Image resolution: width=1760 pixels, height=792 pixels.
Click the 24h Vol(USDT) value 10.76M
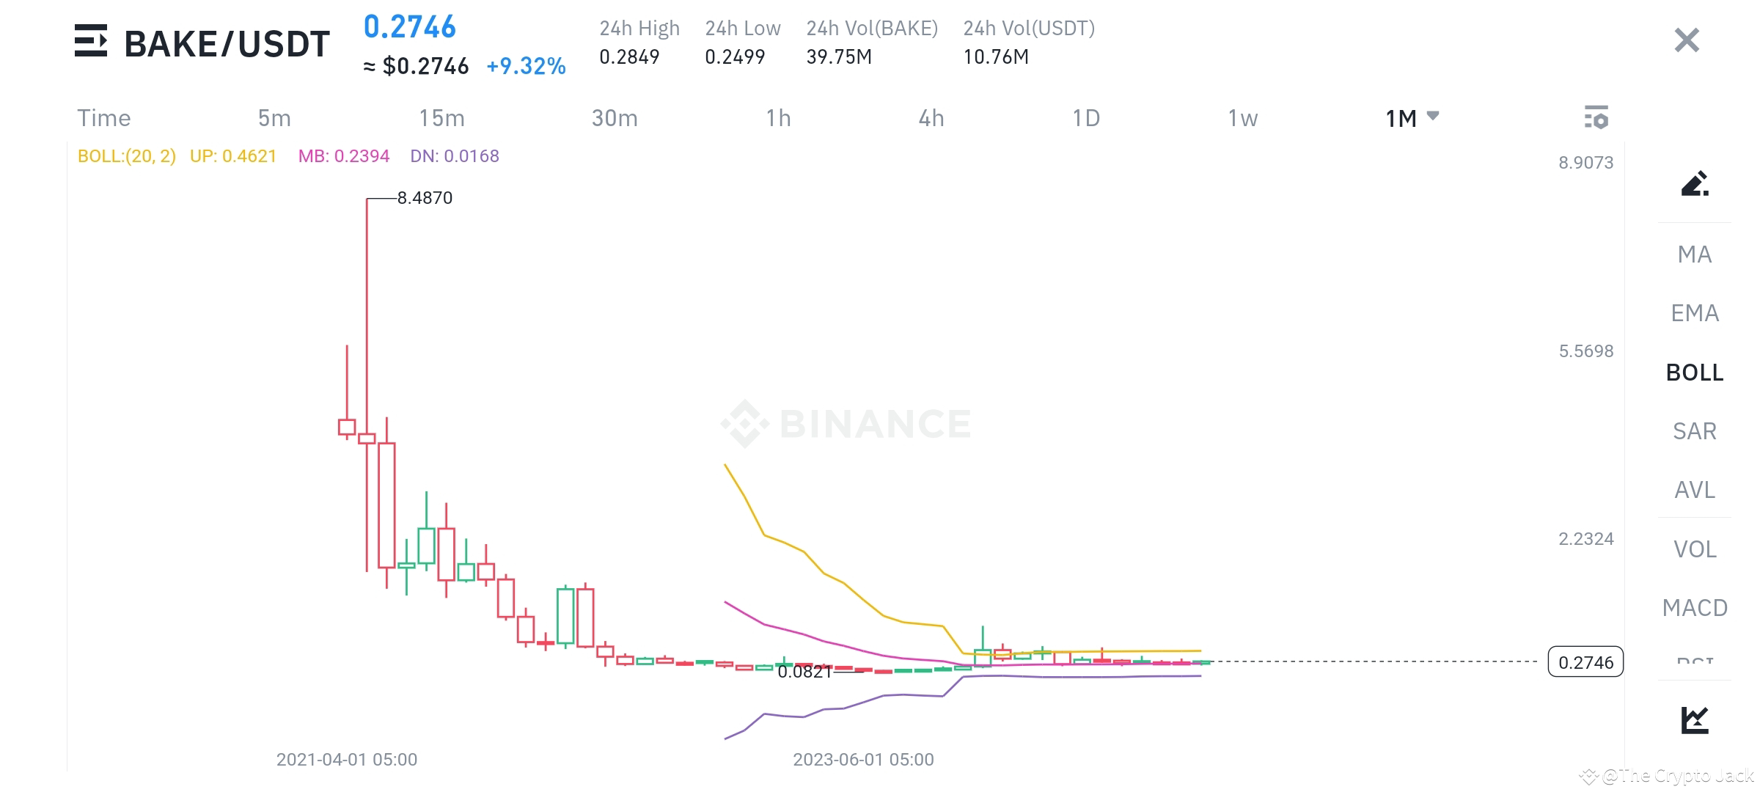[x=995, y=56]
